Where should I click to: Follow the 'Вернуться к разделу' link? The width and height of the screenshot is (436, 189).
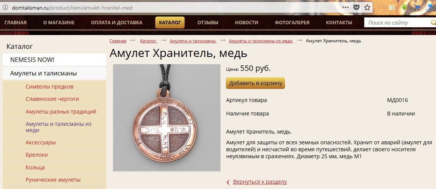tap(260, 182)
